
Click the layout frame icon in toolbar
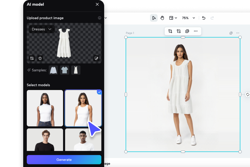[171, 18]
